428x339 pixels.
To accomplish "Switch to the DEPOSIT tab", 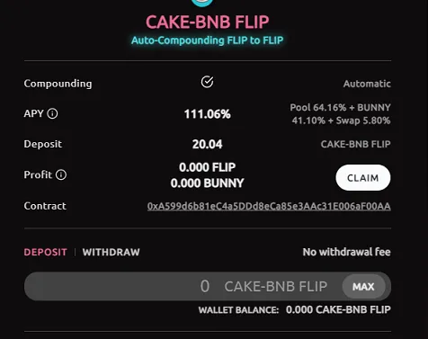I will (x=46, y=252).
